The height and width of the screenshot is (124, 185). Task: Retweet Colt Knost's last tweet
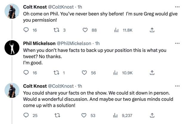57,115
